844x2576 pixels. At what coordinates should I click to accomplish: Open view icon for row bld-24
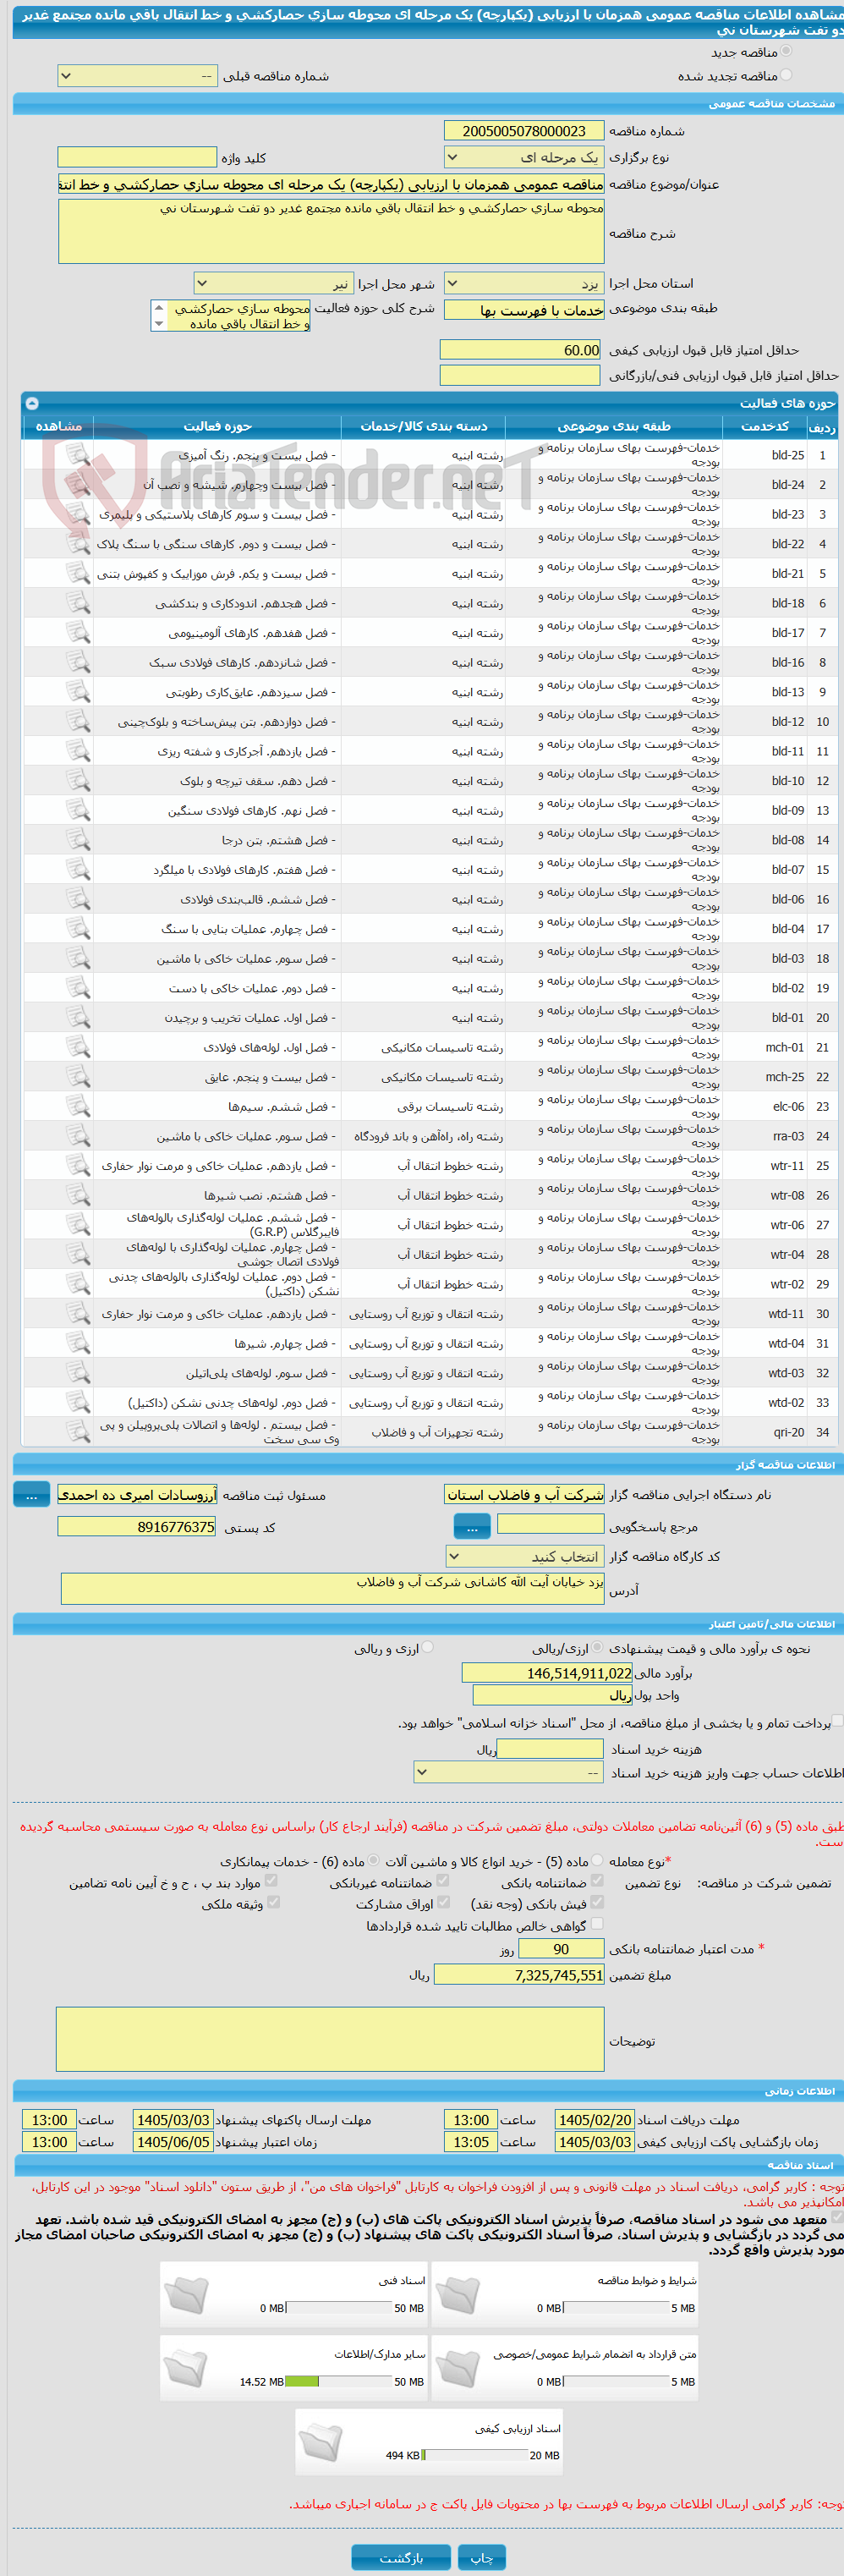(78, 485)
